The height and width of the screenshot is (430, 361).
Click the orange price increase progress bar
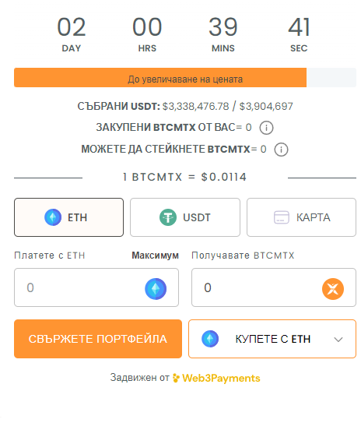[x=160, y=78]
